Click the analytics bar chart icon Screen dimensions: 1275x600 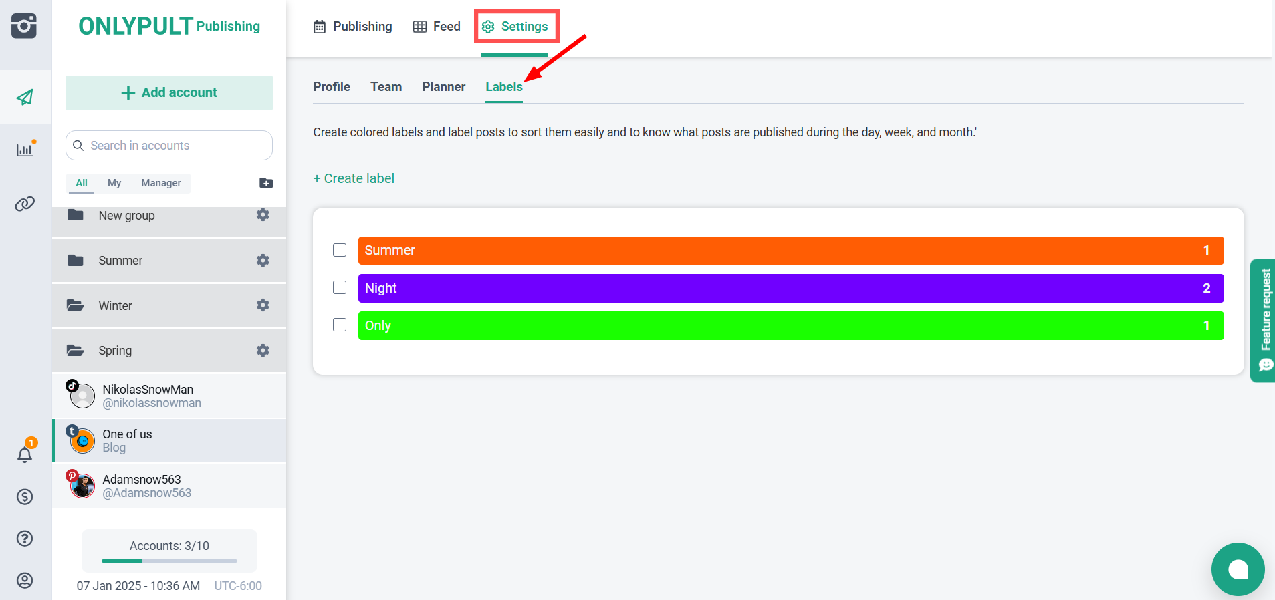(25, 150)
